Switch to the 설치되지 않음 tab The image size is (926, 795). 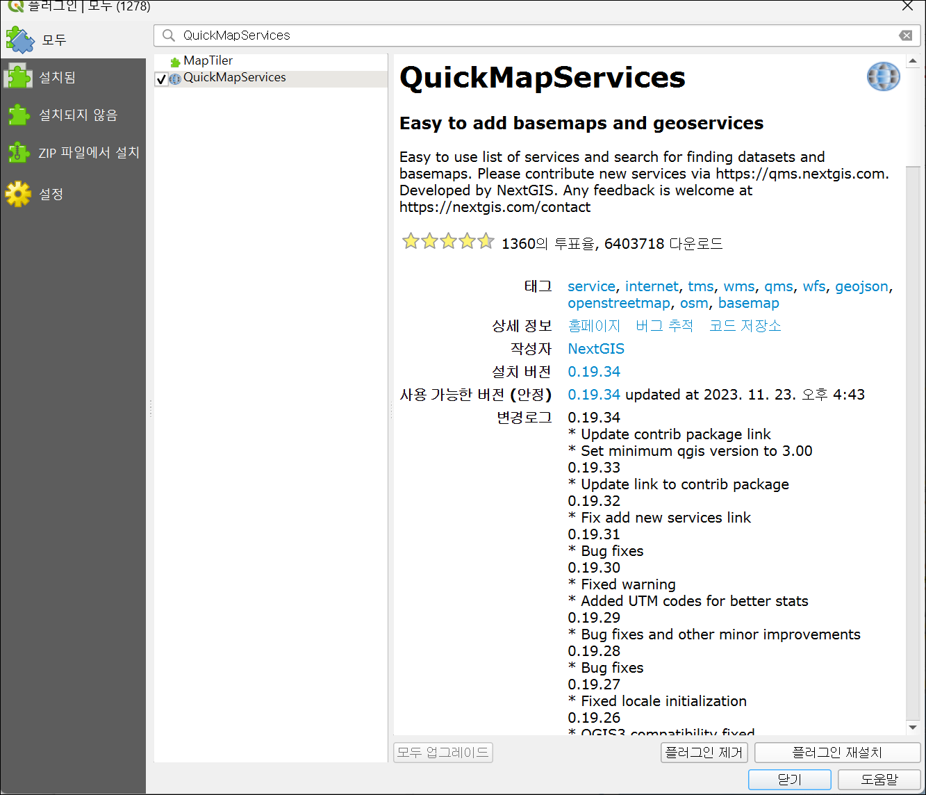click(x=73, y=115)
